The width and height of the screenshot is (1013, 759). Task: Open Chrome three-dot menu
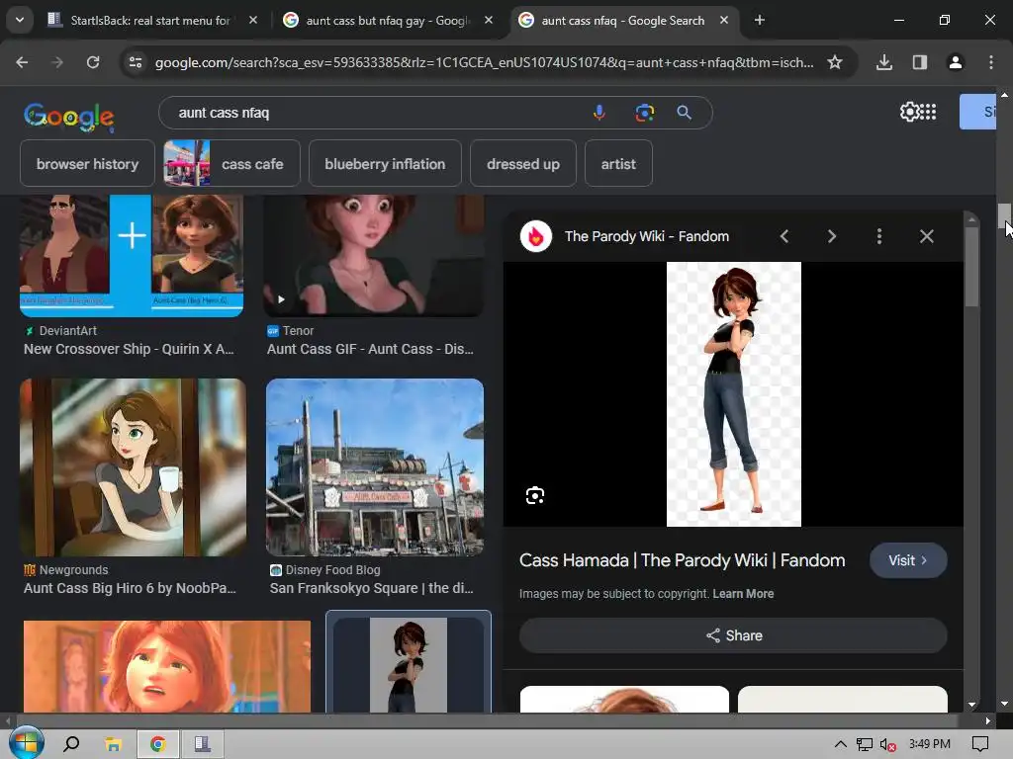(991, 62)
